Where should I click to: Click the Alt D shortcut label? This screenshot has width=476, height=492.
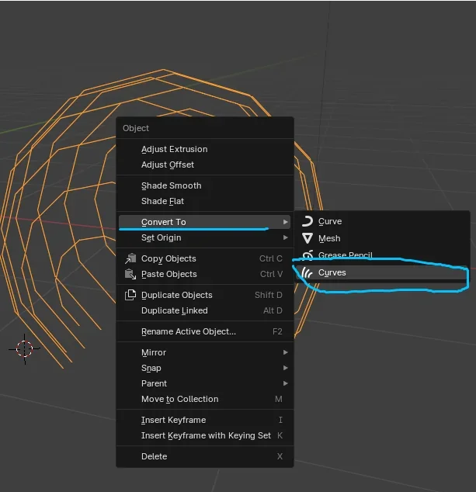coord(273,310)
